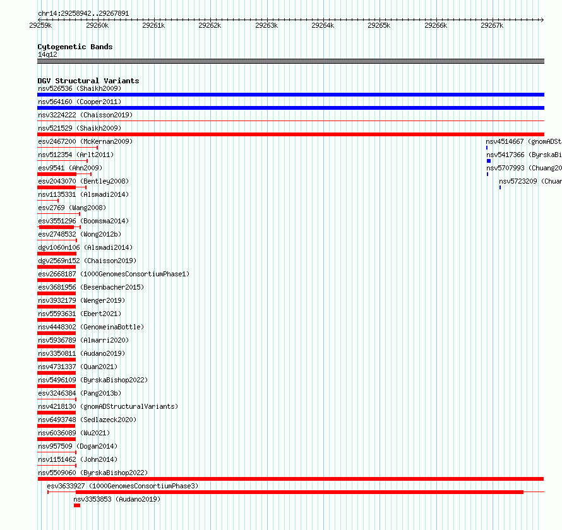This screenshot has height=530, width=562.
Task: Select nsv512354 (Arlt2011) variant
Action: 76,155
